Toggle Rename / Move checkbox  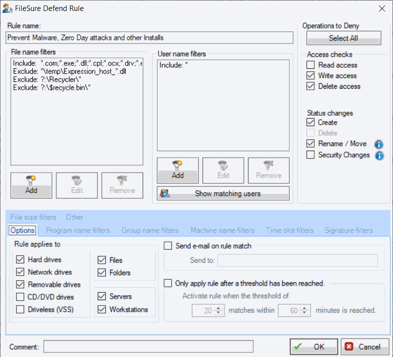(x=311, y=144)
